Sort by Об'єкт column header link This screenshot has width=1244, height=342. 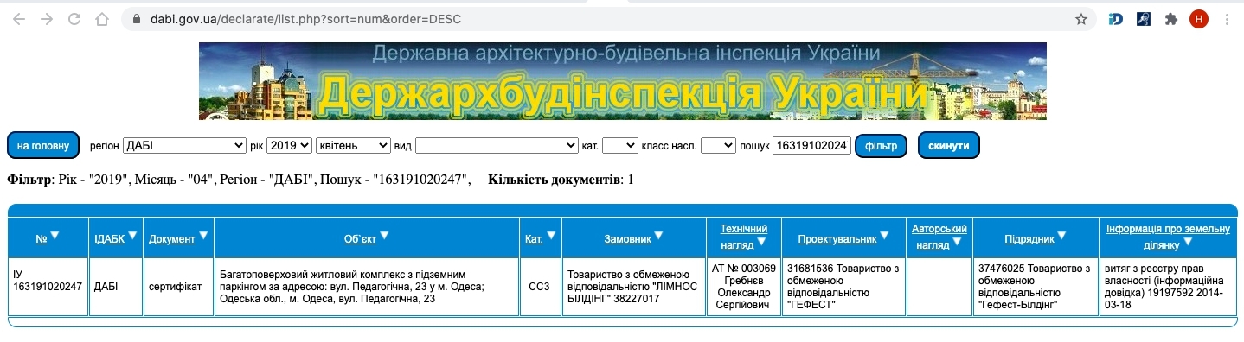point(360,238)
